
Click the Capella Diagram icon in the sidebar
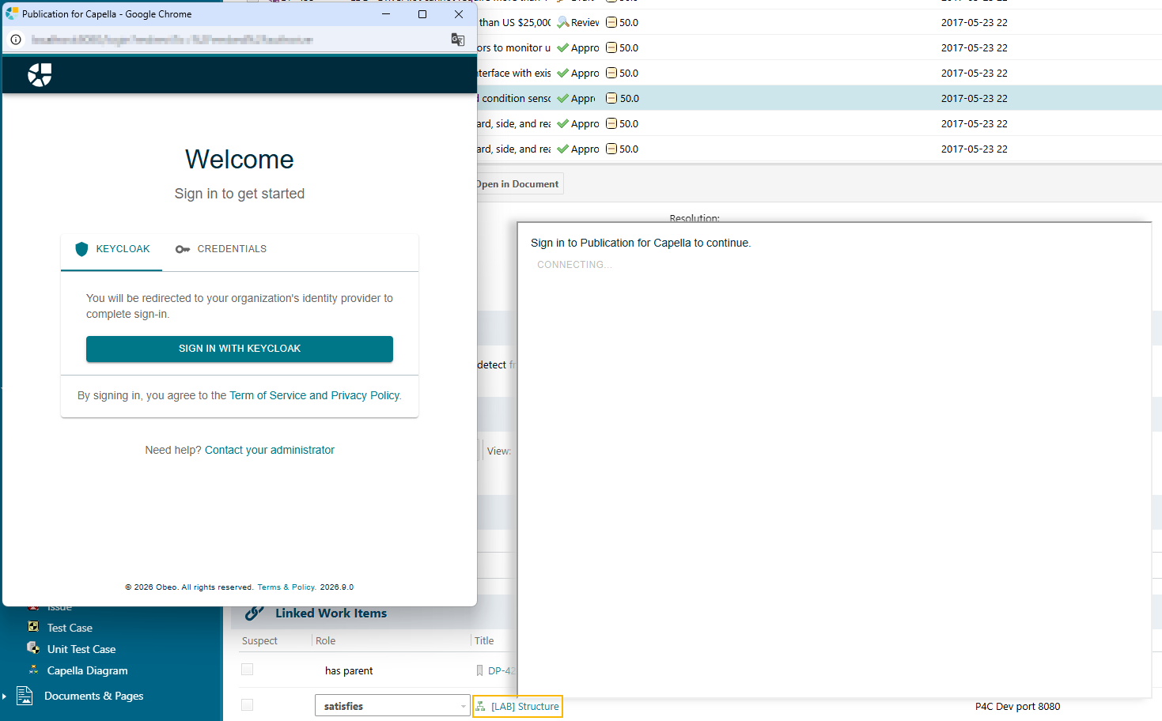33,670
